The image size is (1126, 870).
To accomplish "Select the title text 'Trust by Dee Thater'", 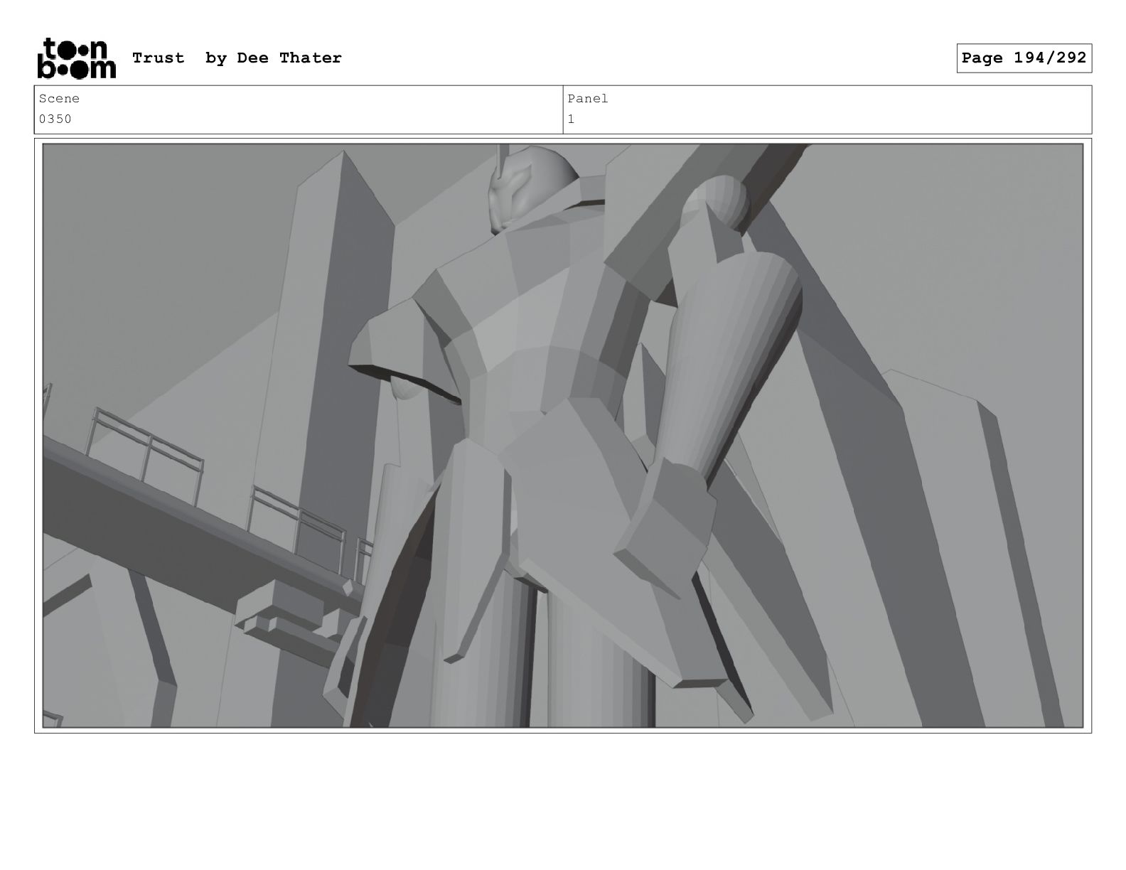I will click(237, 58).
